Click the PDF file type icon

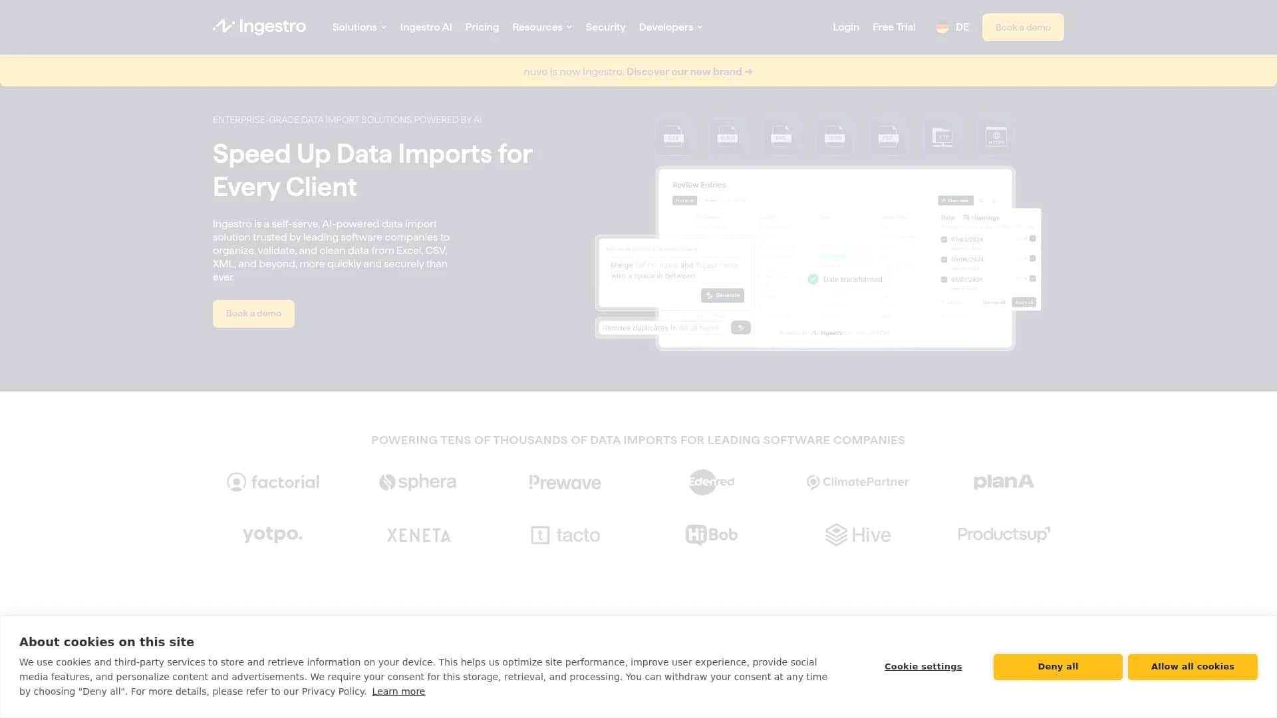point(889,136)
